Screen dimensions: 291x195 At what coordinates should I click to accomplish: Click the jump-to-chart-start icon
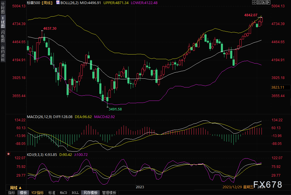pyautogui.click(x=259, y=2)
